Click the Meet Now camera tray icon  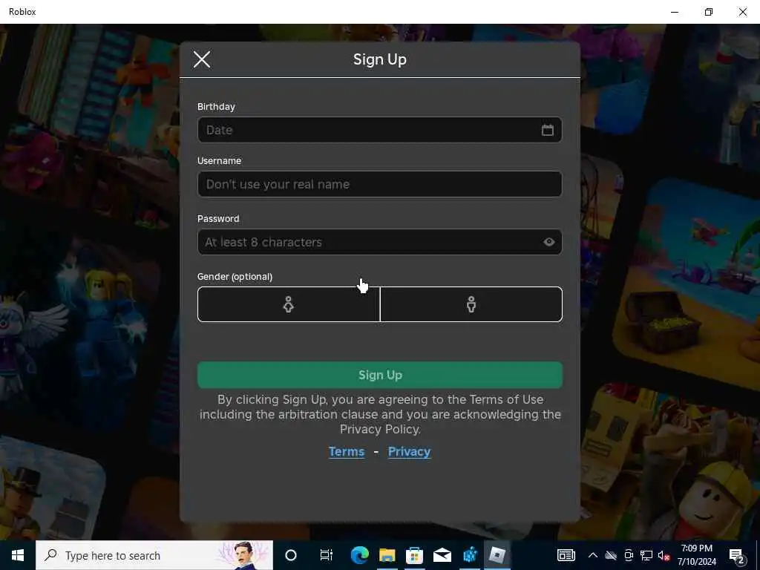tap(629, 555)
